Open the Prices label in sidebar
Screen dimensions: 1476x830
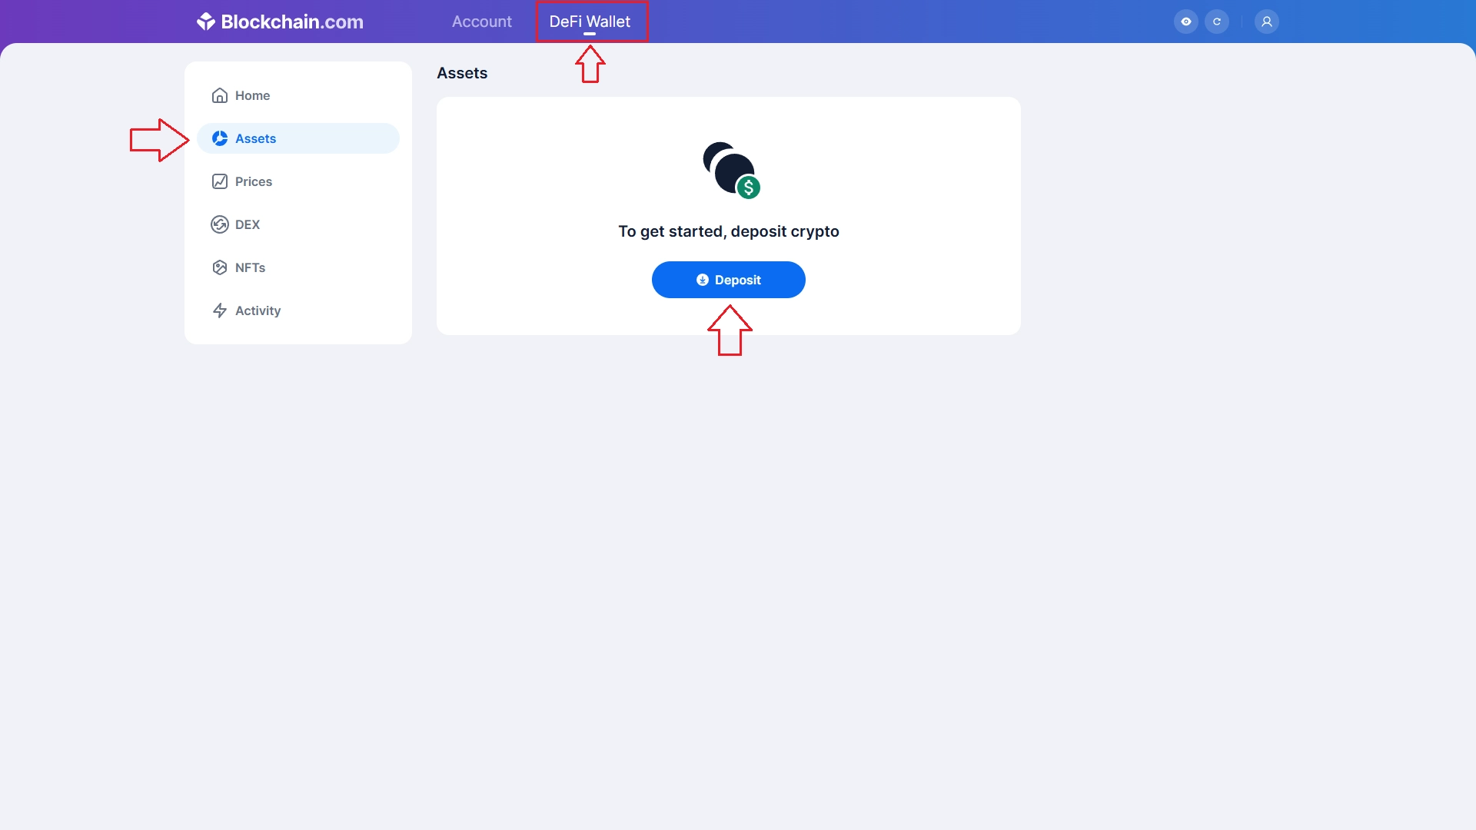[254, 181]
